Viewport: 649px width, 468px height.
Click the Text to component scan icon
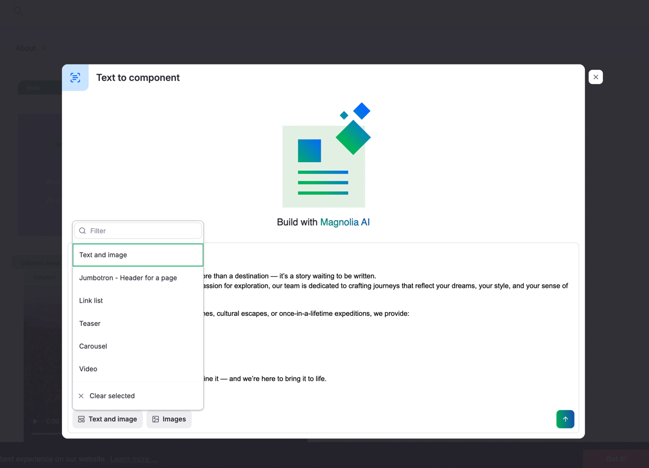(76, 77)
